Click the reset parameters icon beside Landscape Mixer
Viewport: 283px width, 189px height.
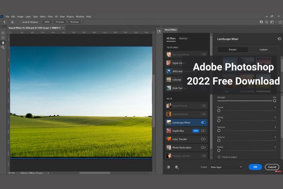pos(279,39)
